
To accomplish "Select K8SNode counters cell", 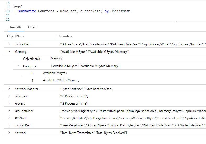I will pos(133,118).
